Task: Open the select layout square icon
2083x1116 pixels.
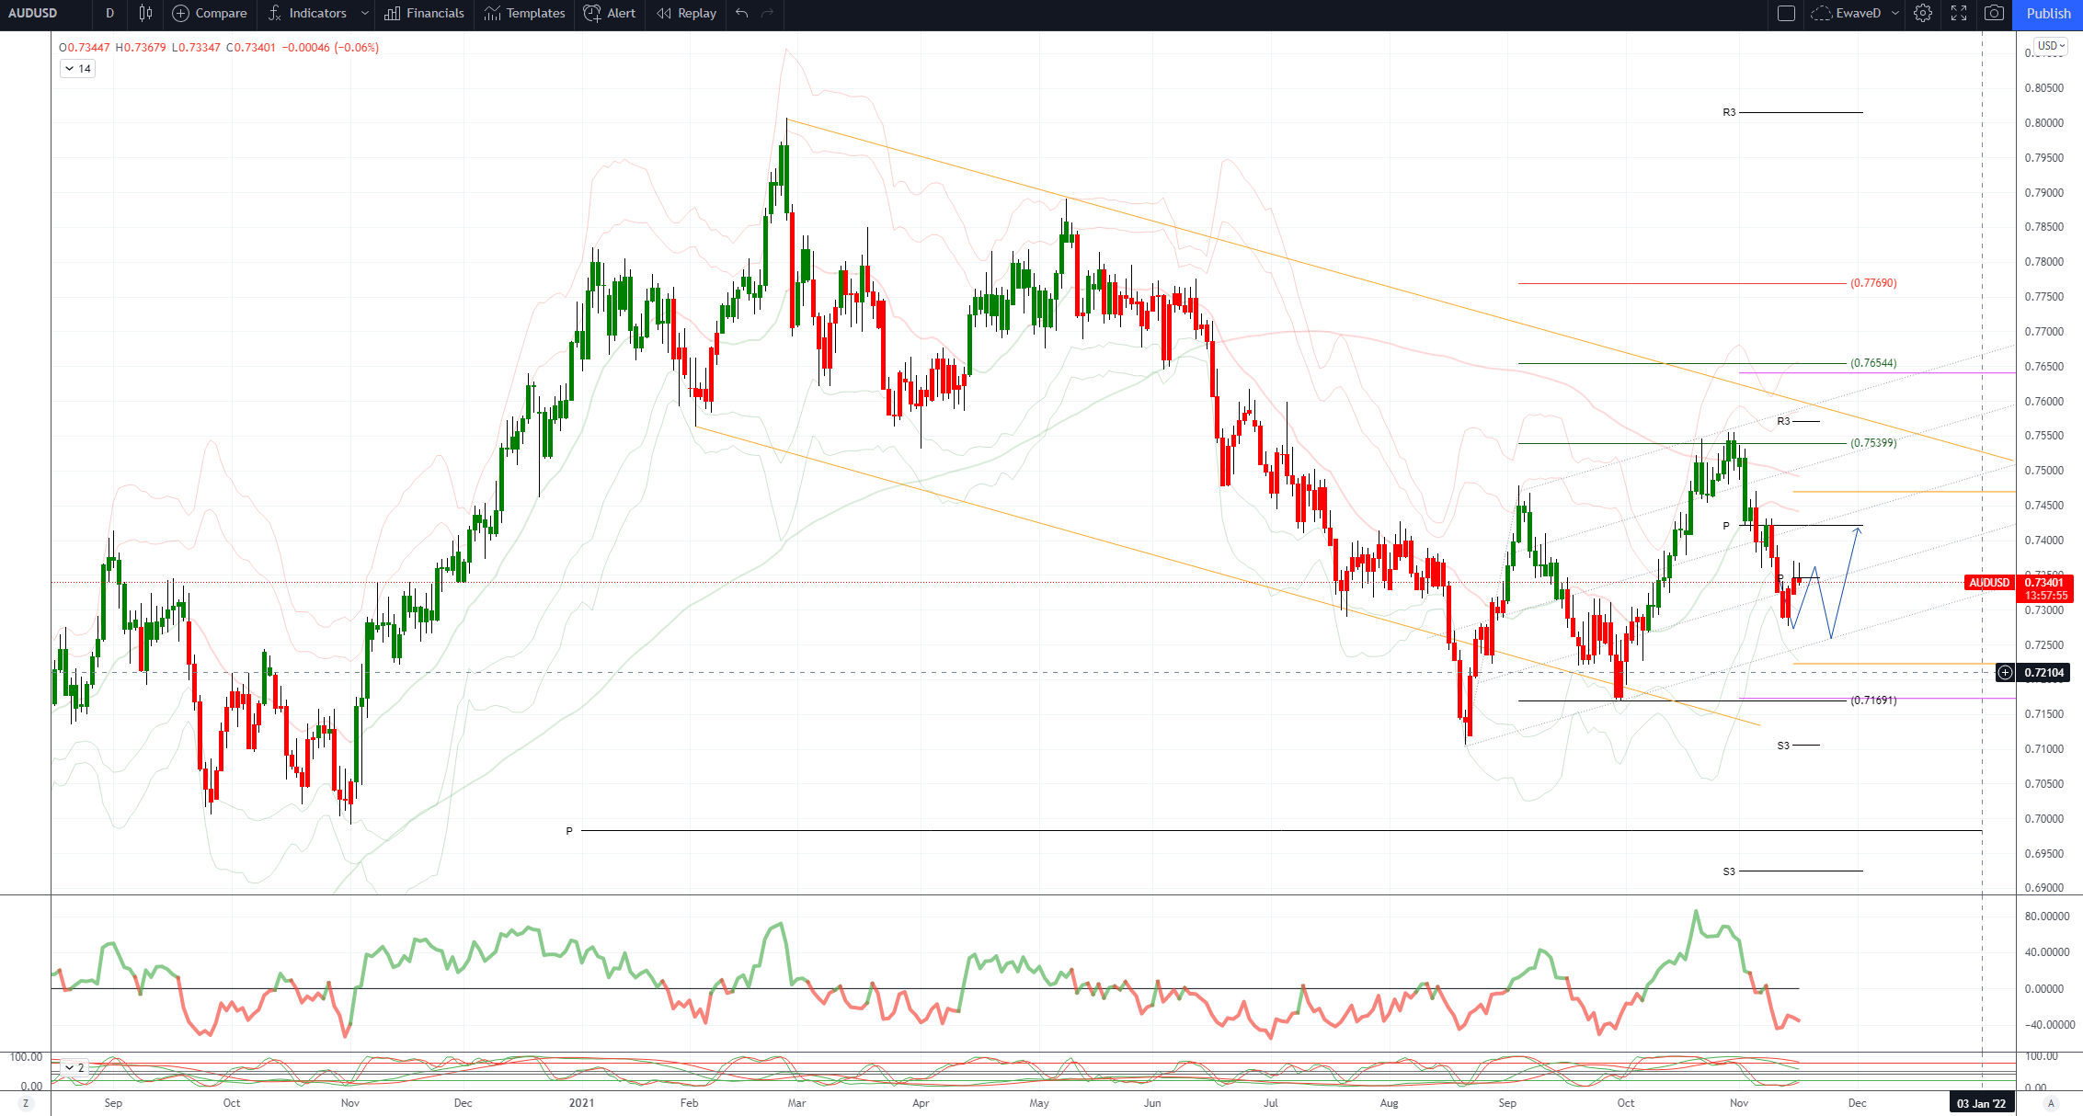Action: (1786, 13)
